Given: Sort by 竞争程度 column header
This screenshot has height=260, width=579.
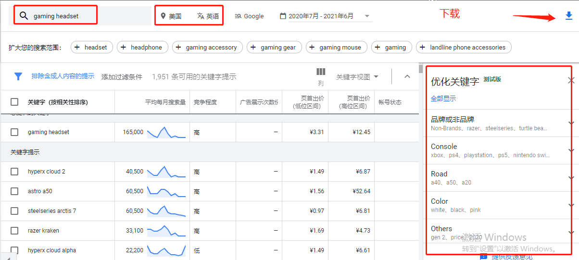Looking at the screenshot, I should [205, 102].
